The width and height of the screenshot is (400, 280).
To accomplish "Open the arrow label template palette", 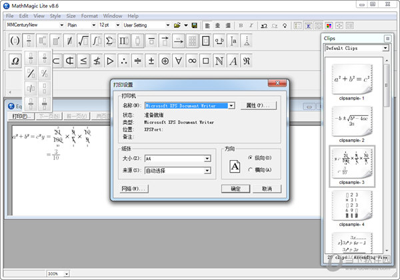I will 179,41.
